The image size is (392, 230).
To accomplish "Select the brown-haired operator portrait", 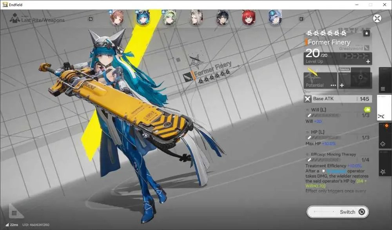I will click(x=117, y=18).
